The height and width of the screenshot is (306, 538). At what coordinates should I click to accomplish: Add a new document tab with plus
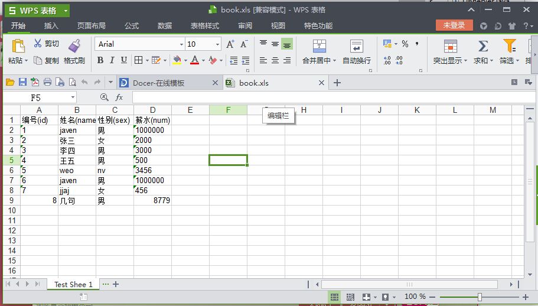(x=337, y=83)
